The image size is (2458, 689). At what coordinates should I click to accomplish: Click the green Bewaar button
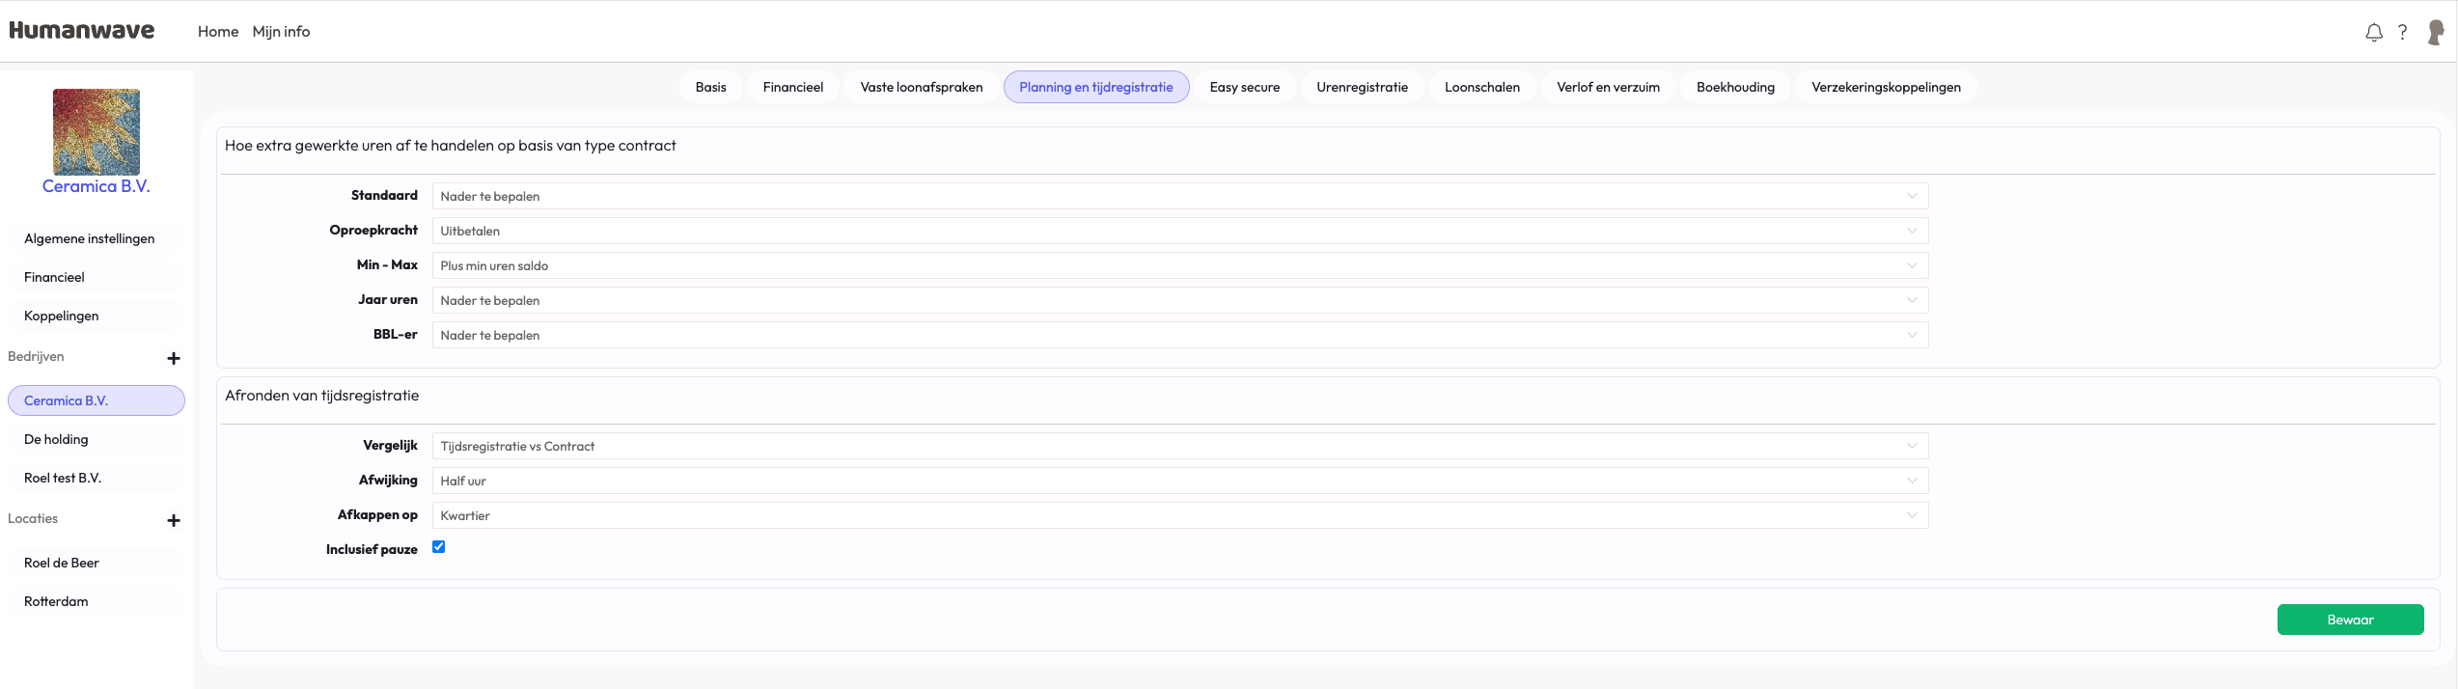[2349, 620]
